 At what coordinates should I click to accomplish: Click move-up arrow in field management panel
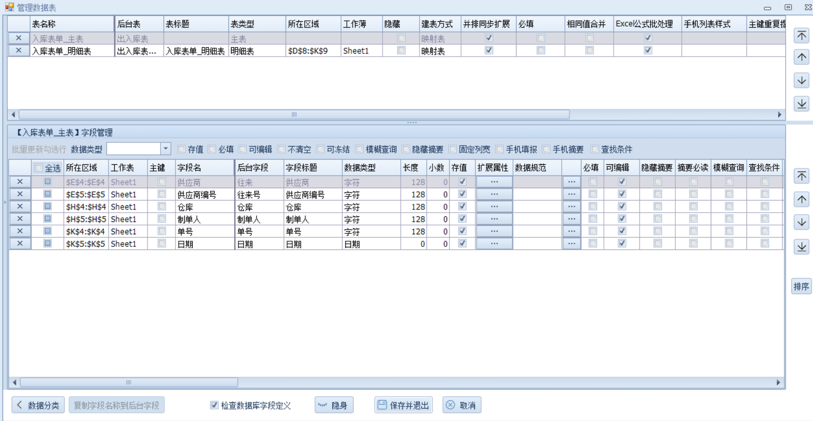tap(802, 200)
